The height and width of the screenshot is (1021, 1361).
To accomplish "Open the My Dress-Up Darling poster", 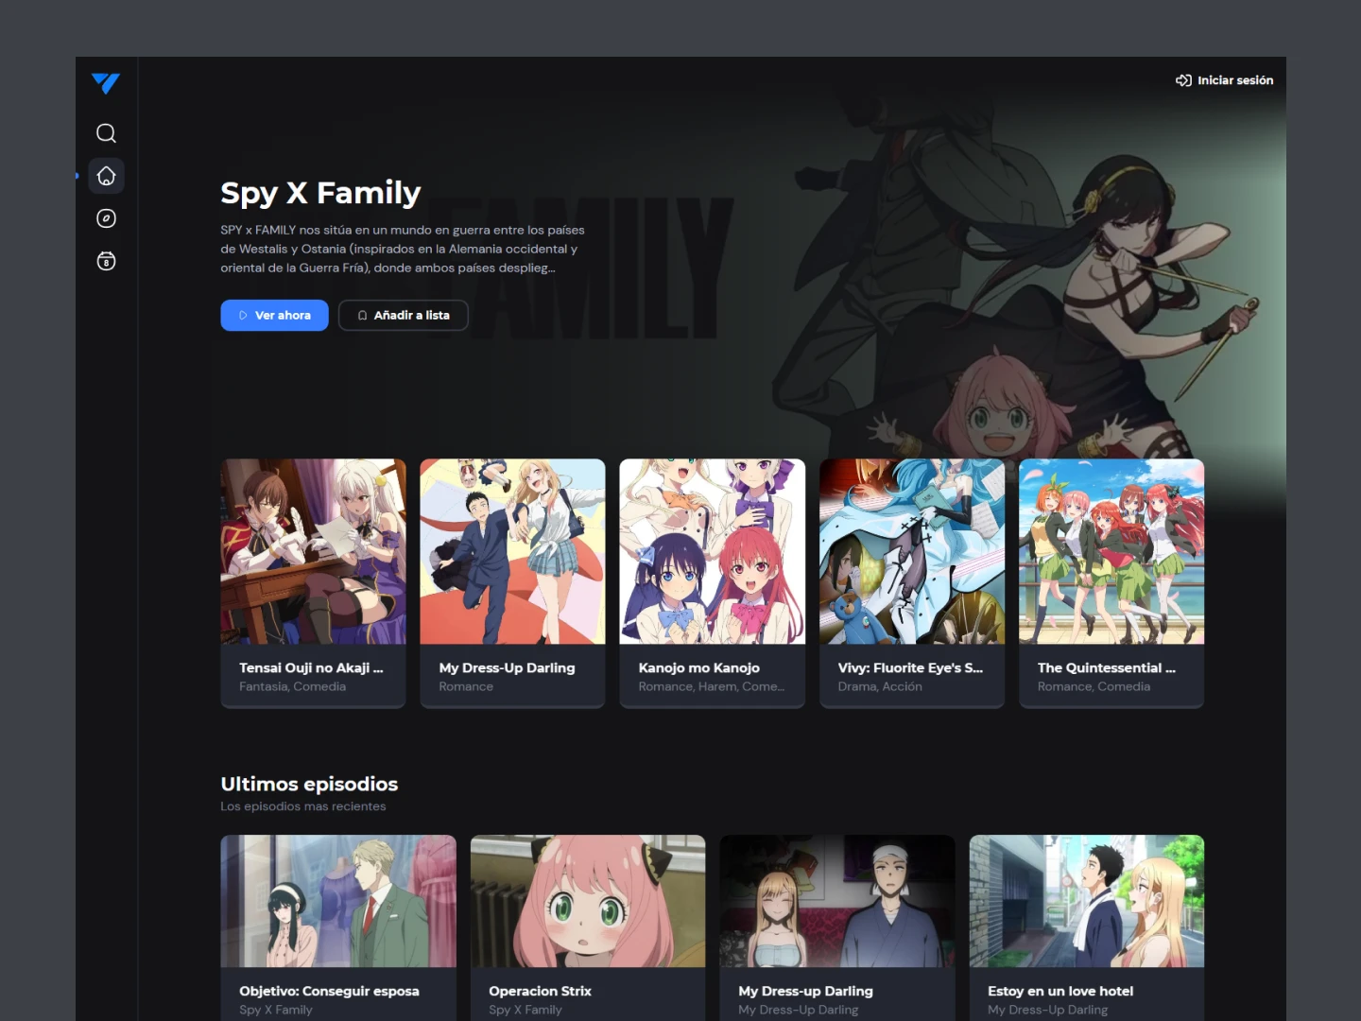I will click(x=512, y=551).
